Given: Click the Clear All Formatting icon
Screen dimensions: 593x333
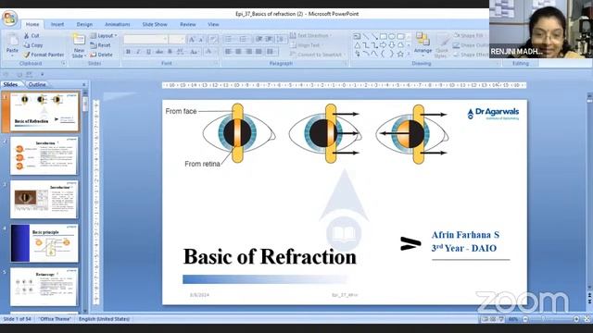Looking at the screenshot, I should point(213,39).
